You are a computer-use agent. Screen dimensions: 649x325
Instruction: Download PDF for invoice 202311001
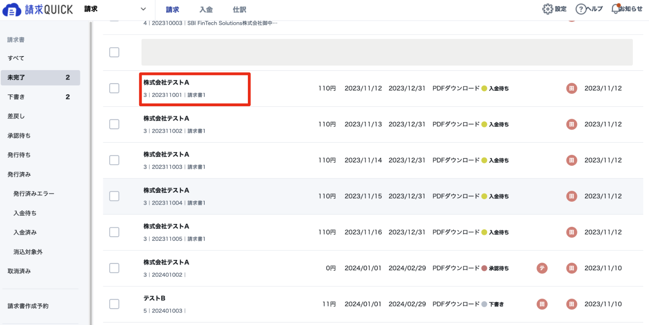[456, 88]
